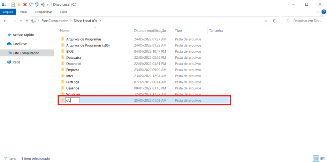Select Este Computador in address breadcrumb
The image size is (327, 162).
coord(55,21)
